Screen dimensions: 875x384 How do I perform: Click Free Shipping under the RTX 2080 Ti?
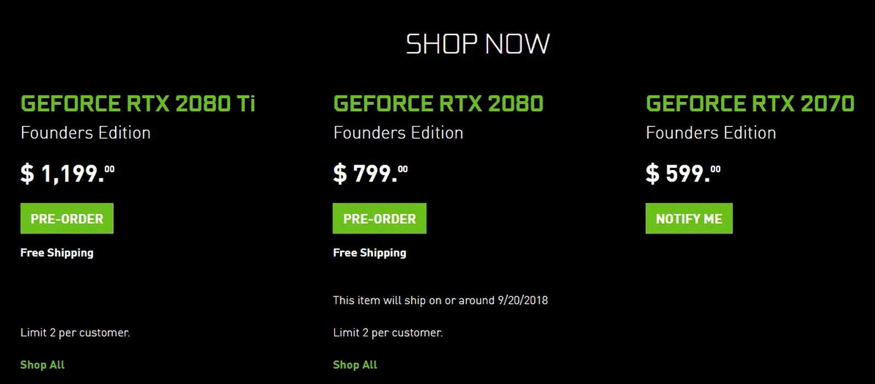click(57, 253)
